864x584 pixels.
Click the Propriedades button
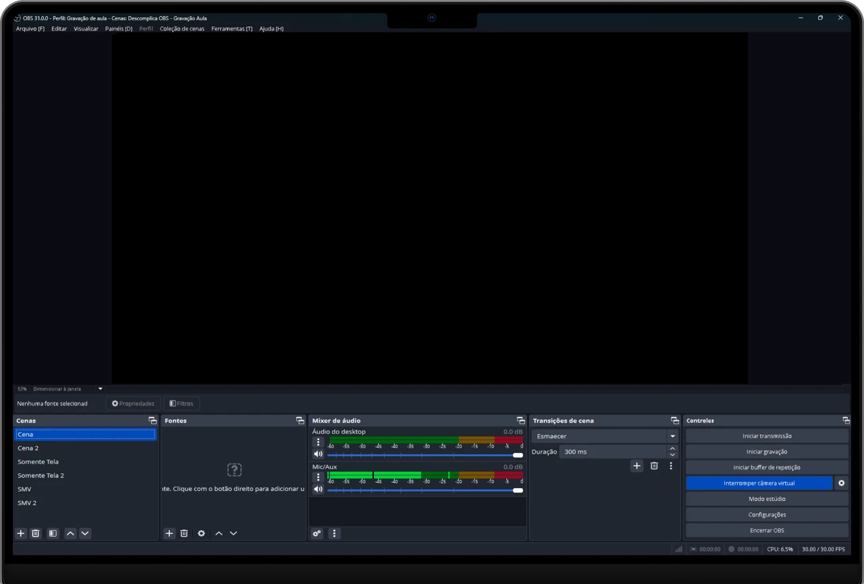click(133, 404)
